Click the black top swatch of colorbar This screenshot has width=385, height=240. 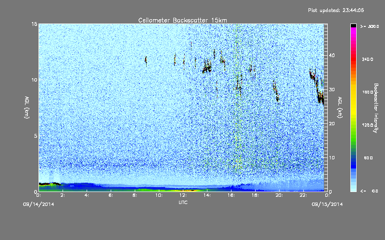point(353,25)
